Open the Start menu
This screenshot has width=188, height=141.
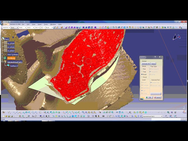click(x=6, y=24)
